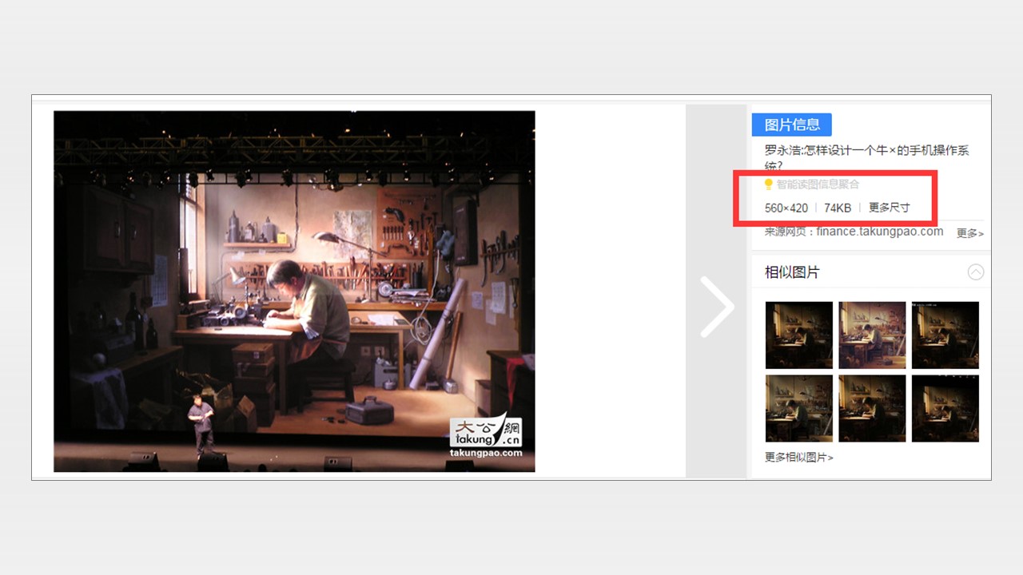This screenshot has height=575, width=1023.
Task: Click the takungpao.com watermark logo
Action: [486, 435]
